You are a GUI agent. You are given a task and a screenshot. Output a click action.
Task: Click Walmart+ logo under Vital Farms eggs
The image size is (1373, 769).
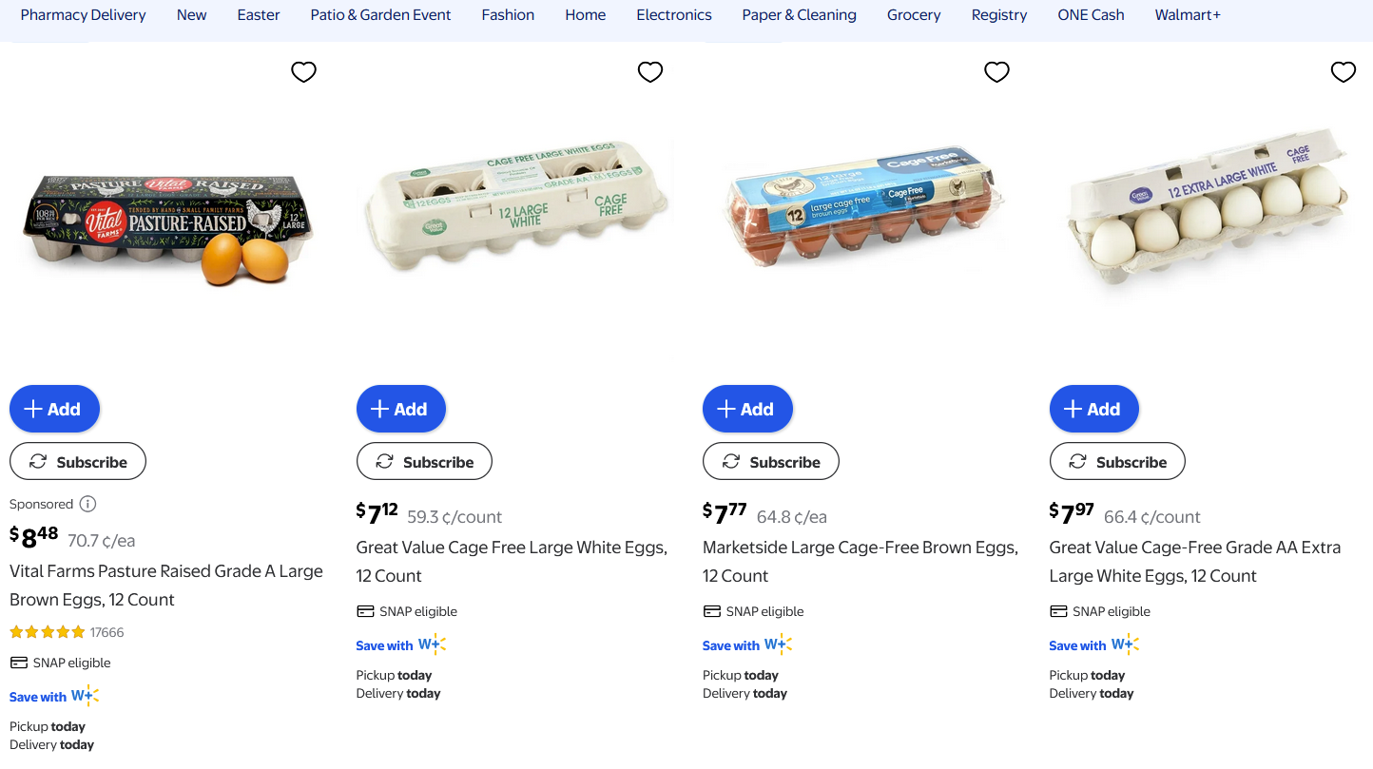click(85, 696)
